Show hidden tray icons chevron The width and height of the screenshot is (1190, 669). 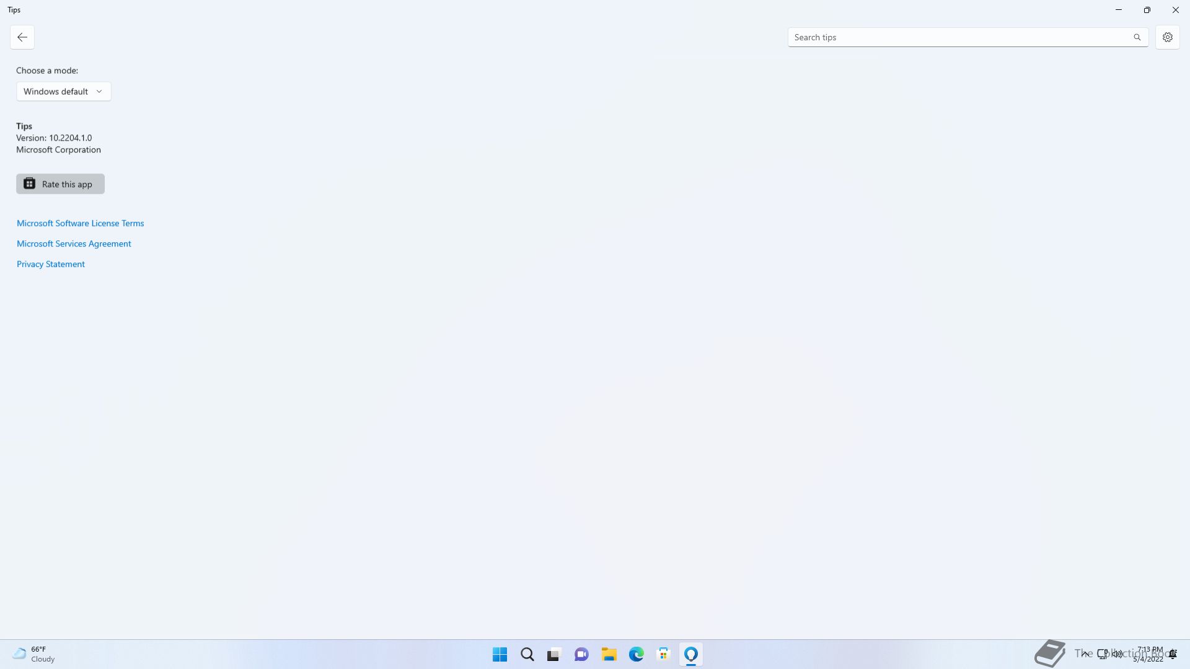pyautogui.click(x=1085, y=654)
